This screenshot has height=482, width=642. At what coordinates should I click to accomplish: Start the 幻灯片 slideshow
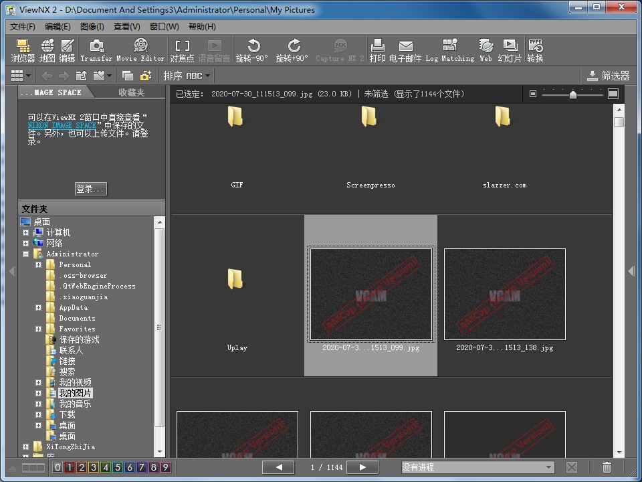pyautogui.click(x=510, y=50)
